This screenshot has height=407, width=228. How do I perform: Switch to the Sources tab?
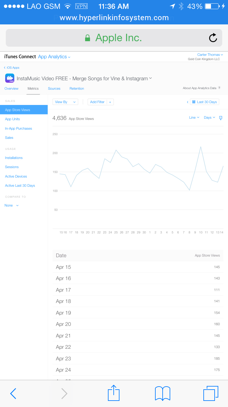point(54,88)
